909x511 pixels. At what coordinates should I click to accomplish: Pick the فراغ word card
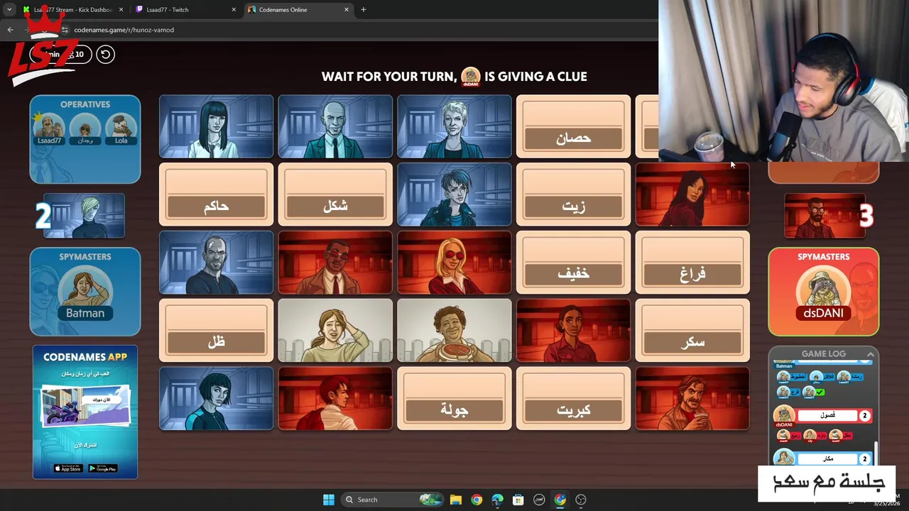coord(692,263)
